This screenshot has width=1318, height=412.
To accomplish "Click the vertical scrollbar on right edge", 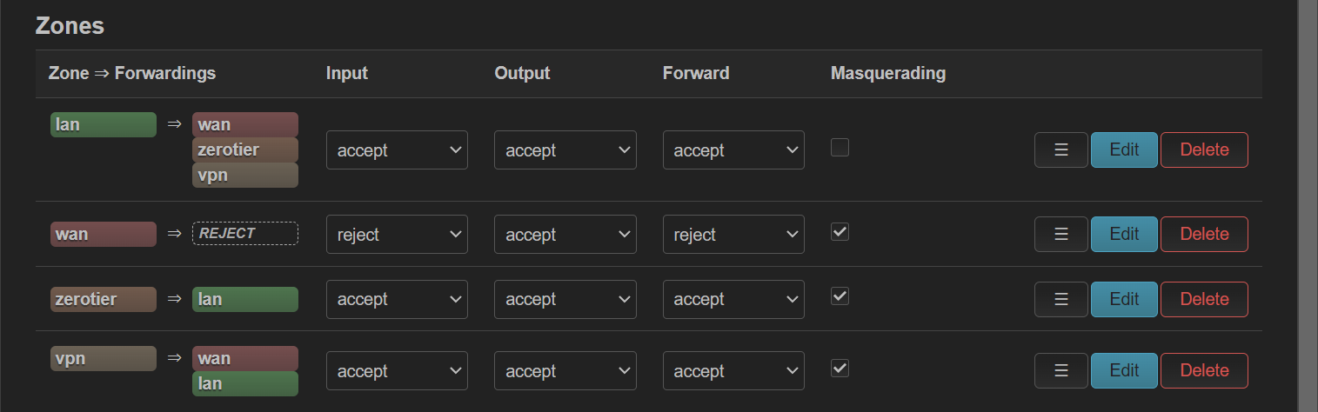I will tap(1308, 206).
